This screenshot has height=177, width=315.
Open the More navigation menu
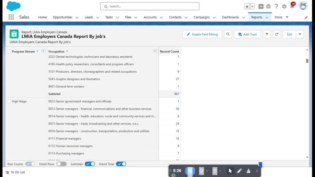[281, 17]
